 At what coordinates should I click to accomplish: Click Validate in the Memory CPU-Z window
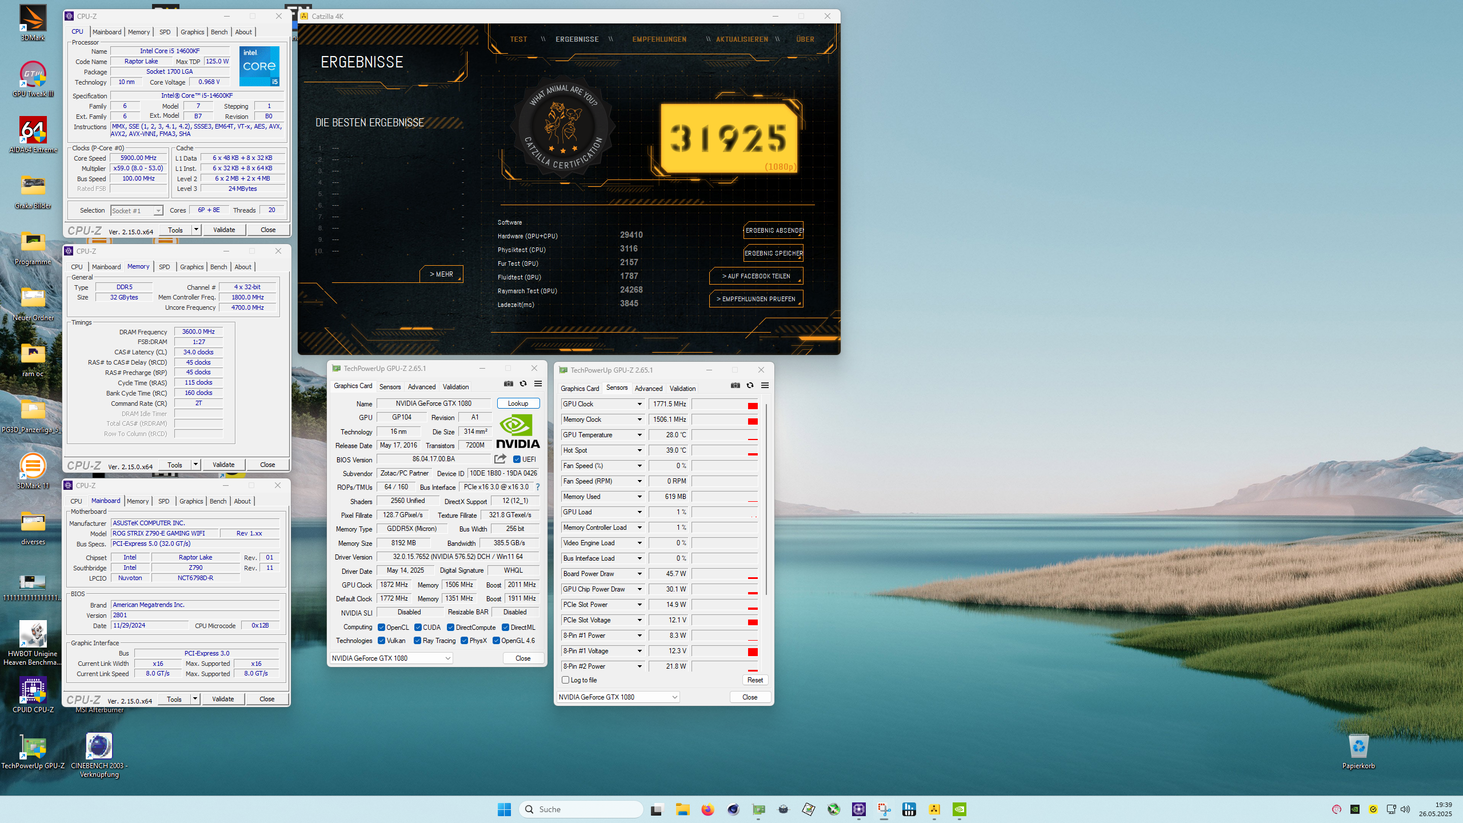[223, 465]
